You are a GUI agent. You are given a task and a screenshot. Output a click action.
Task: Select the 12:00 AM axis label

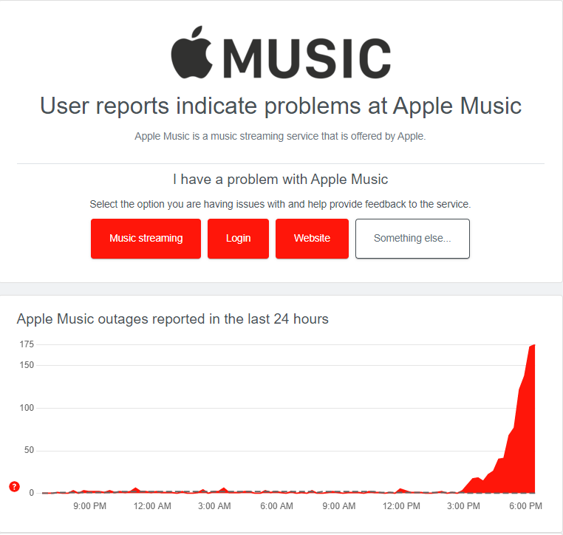pyautogui.click(x=152, y=506)
